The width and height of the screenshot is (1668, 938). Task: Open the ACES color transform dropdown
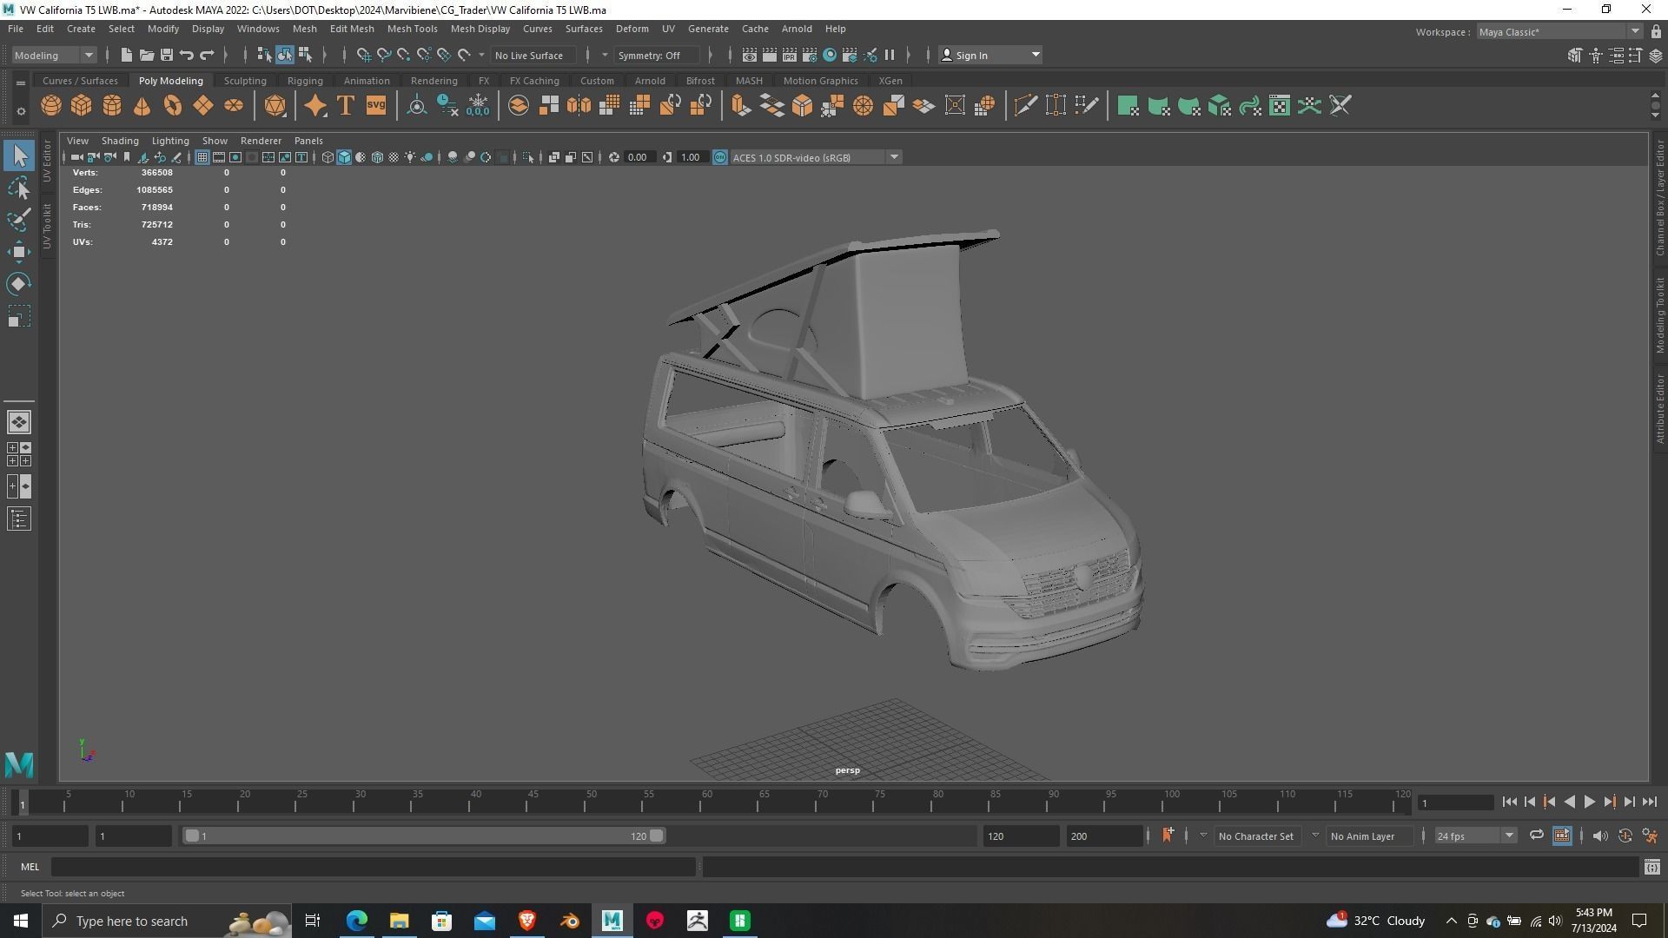click(x=816, y=157)
